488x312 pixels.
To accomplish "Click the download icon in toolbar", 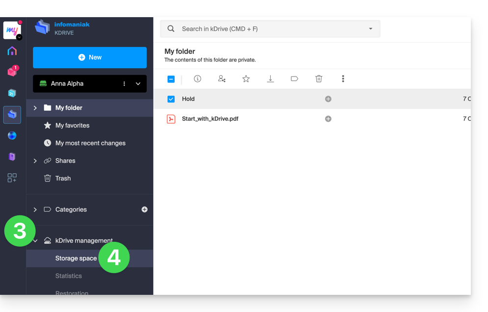I will (x=270, y=79).
